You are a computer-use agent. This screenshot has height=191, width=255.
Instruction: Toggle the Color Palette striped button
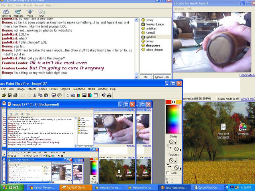[x=78, y=95]
